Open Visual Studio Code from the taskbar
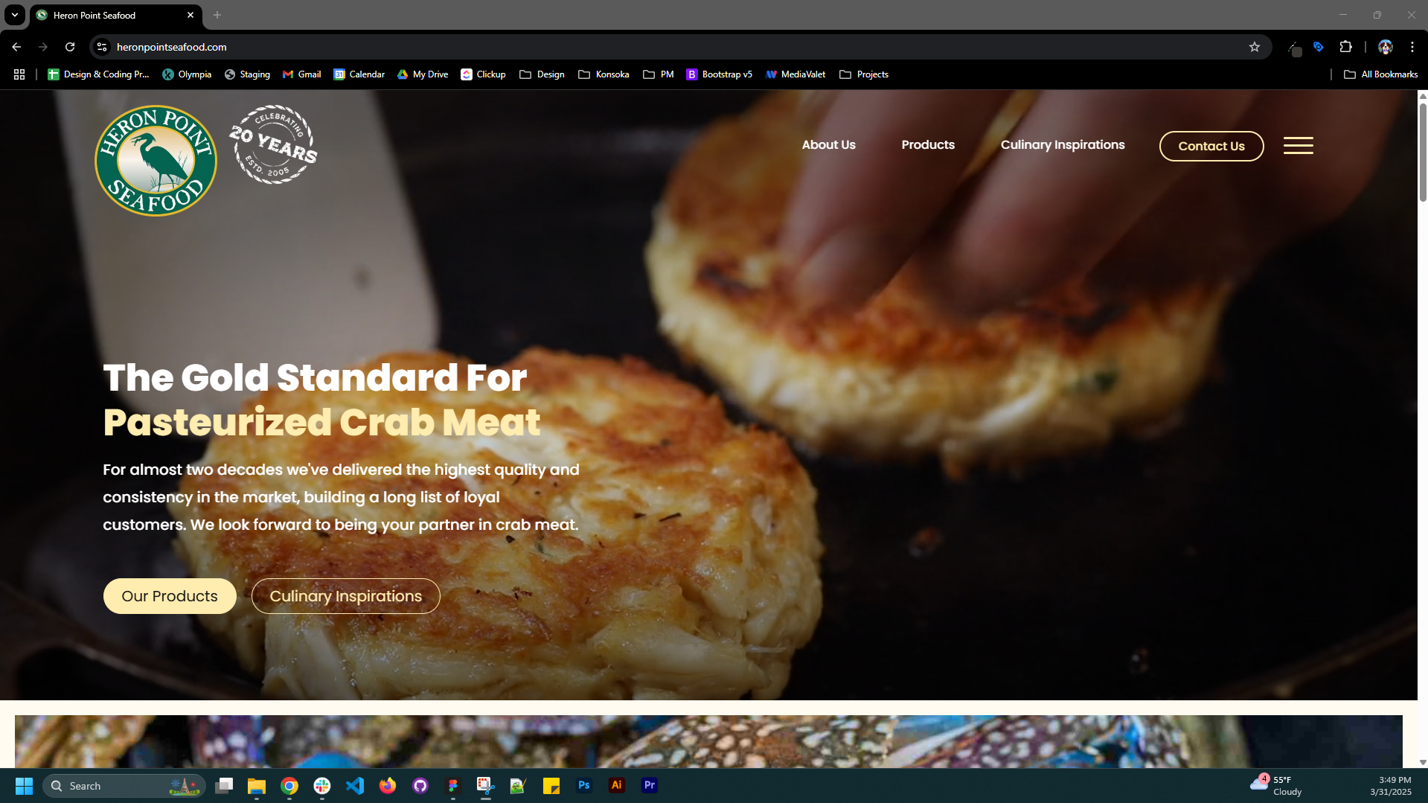The image size is (1428, 803). pos(355,785)
